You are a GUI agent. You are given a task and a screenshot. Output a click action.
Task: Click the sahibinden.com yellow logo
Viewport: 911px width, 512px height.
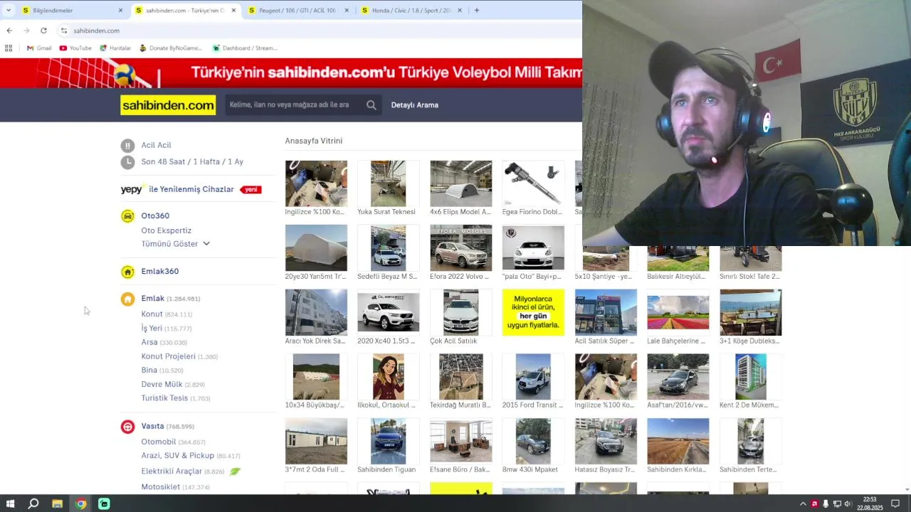tap(168, 105)
